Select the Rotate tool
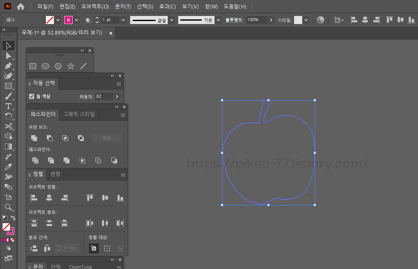 pyautogui.click(x=8, y=116)
